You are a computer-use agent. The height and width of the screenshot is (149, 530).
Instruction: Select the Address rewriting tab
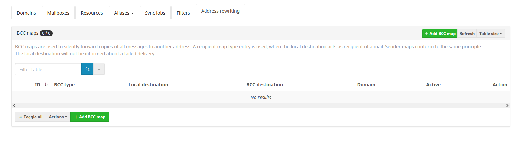pyautogui.click(x=220, y=11)
